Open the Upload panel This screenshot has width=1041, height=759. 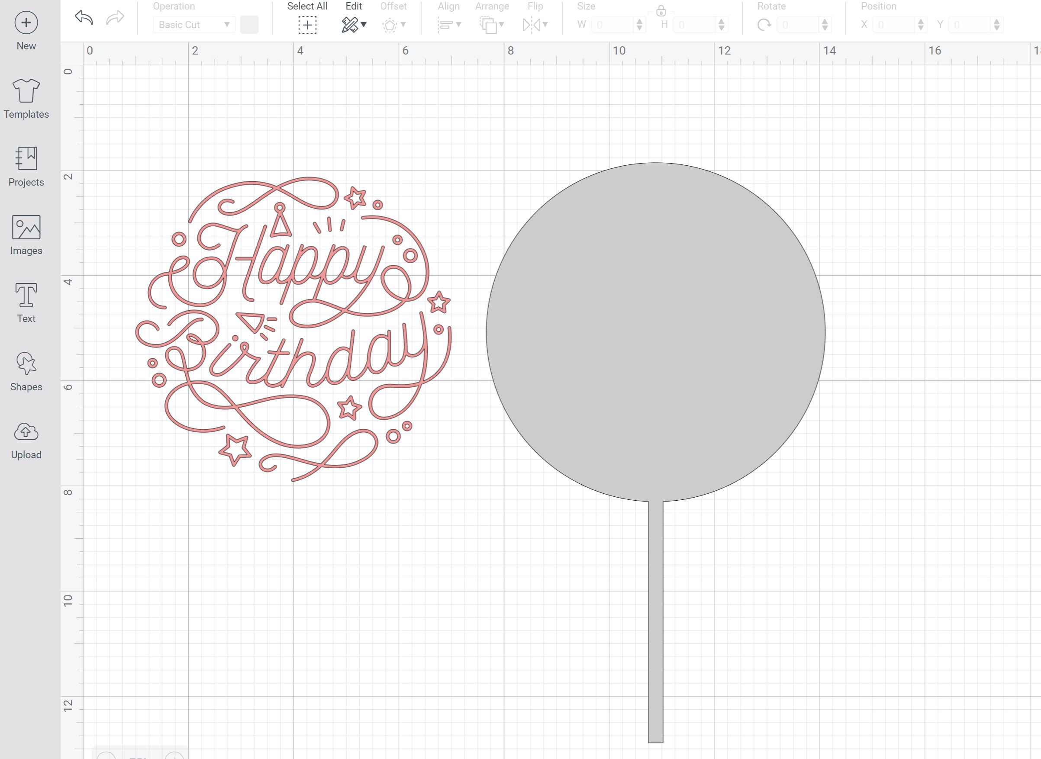(x=26, y=432)
